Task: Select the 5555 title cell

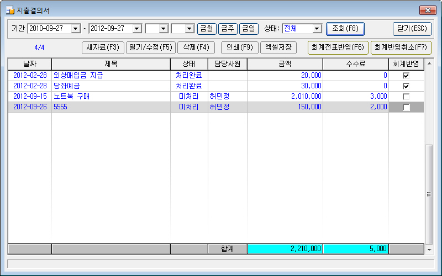Action: pyautogui.click(x=111, y=107)
